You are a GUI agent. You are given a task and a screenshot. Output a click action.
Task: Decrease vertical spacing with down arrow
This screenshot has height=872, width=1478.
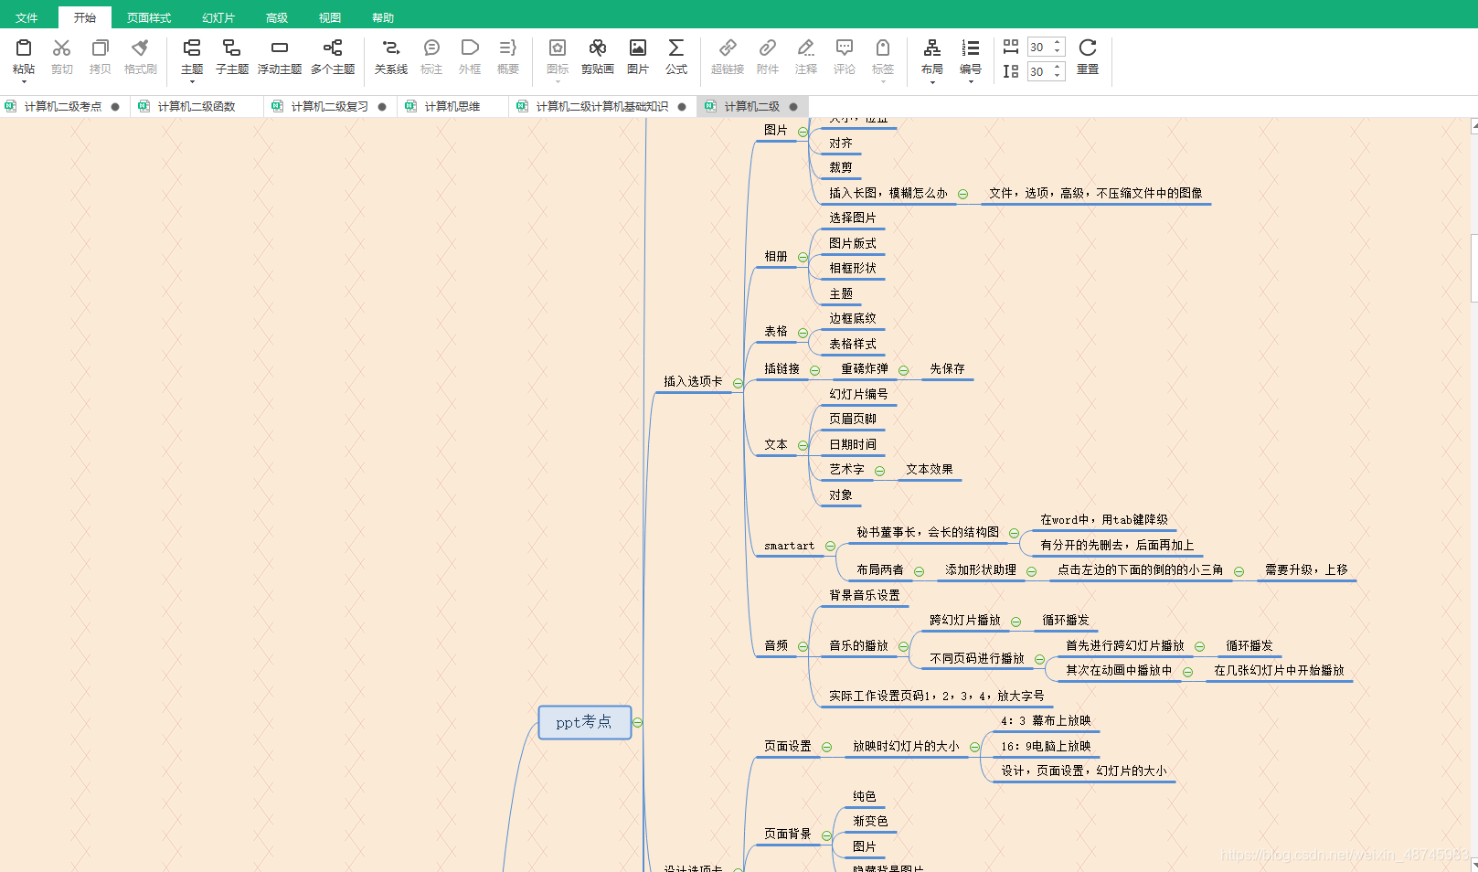click(x=1058, y=77)
